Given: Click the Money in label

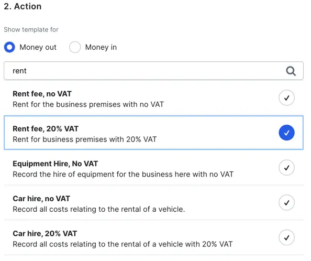Looking at the screenshot, I should pos(101,48).
